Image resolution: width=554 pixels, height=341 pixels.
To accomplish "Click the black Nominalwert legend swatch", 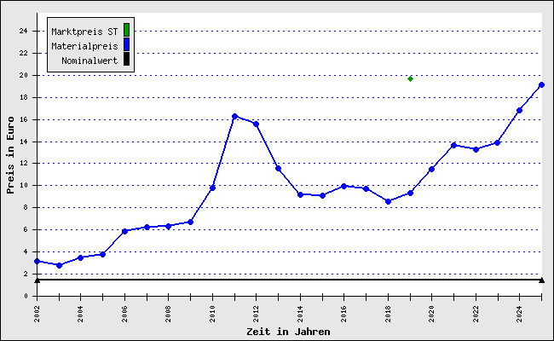I will tap(126, 60).
